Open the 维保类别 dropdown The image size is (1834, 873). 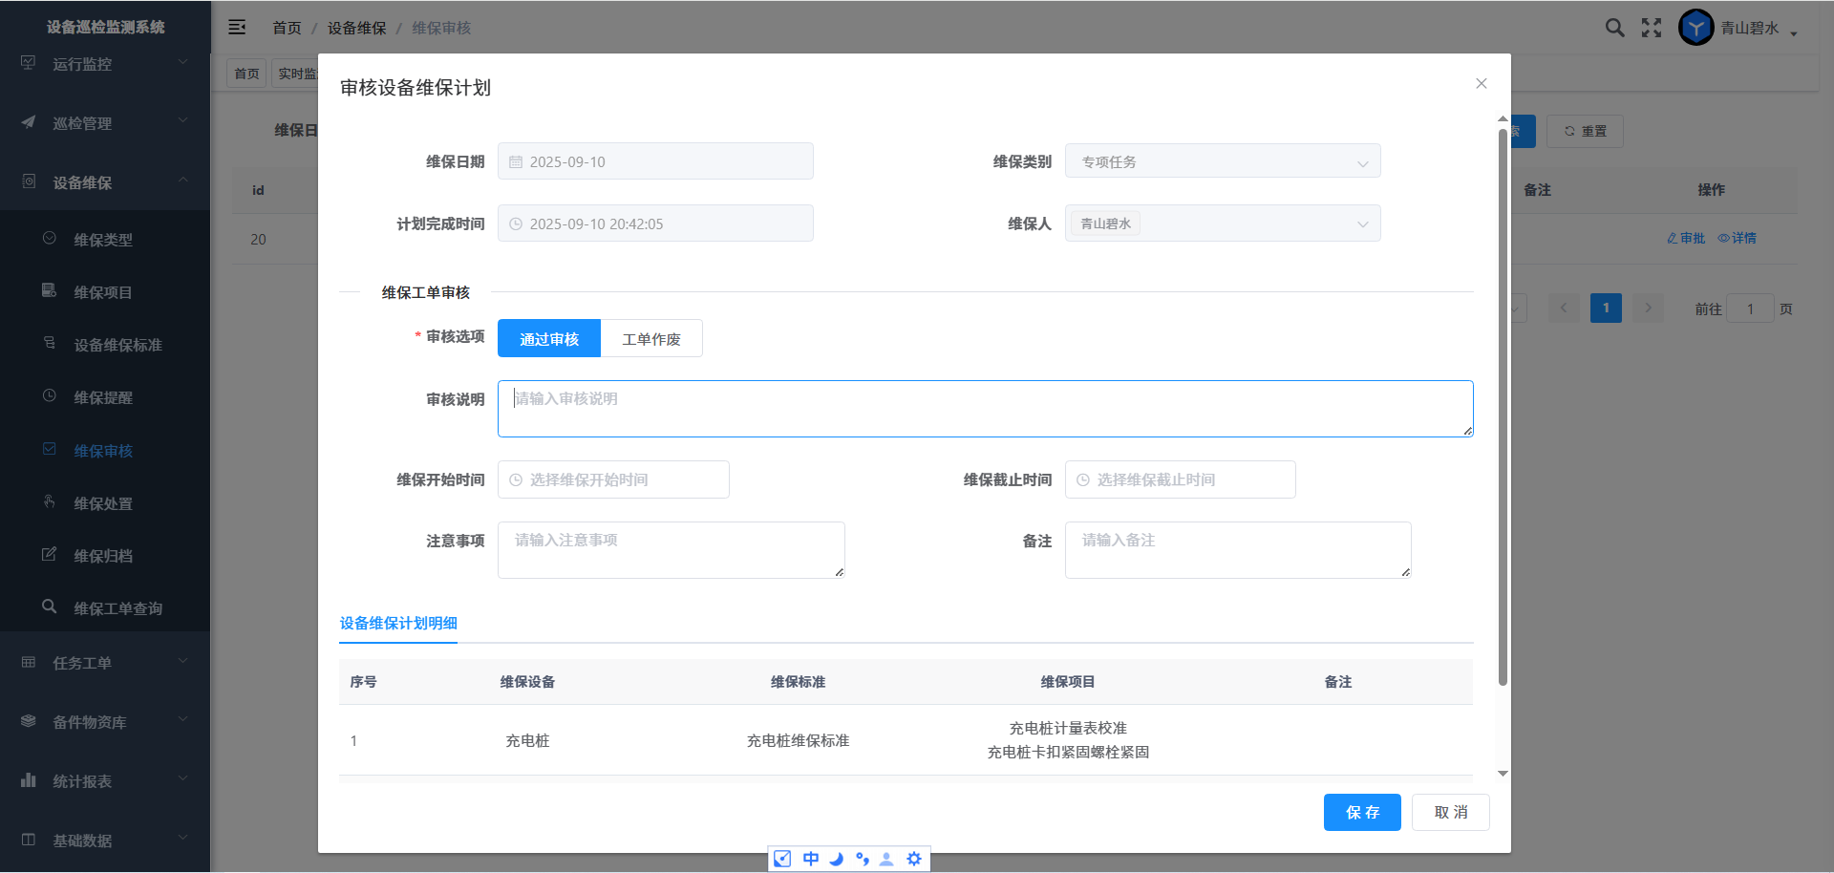coord(1222,162)
